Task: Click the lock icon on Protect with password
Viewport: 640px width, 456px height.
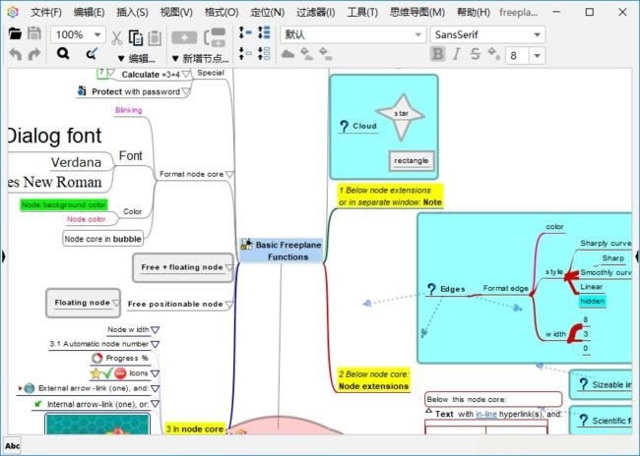Action: click(82, 90)
